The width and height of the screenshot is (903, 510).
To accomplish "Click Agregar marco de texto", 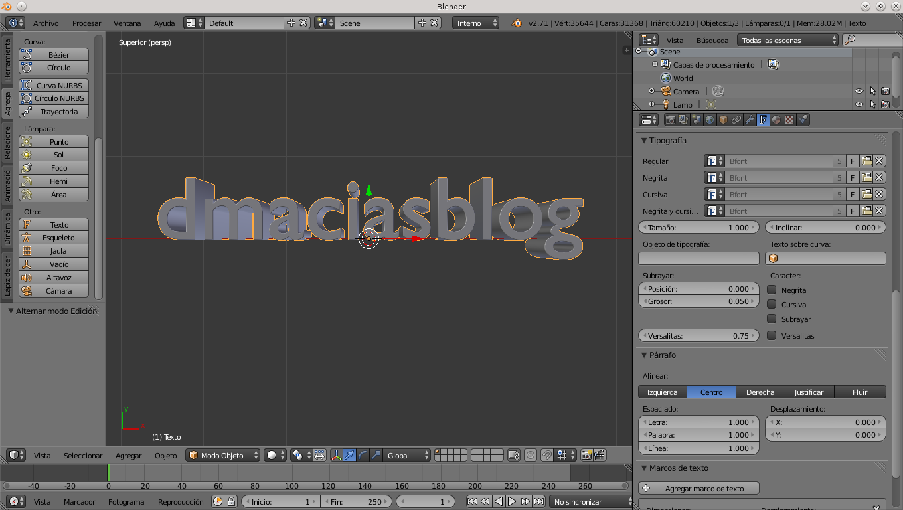I will pyautogui.click(x=698, y=488).
